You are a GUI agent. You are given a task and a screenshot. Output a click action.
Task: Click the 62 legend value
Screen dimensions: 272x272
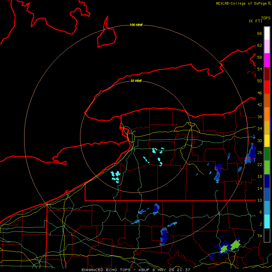tap(260, 45)
